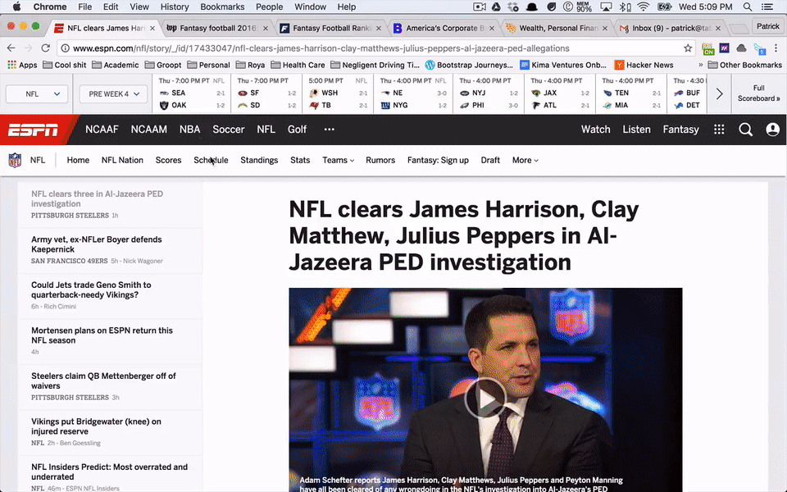
Task: Read Vikings put Bridgewater on injured reserve
Action: coord(96,426)
